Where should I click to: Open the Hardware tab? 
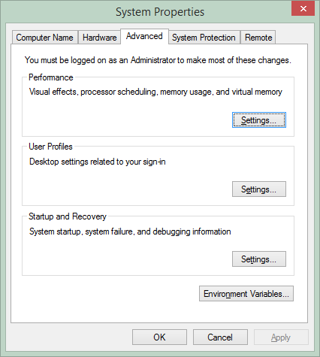[99, 38]
